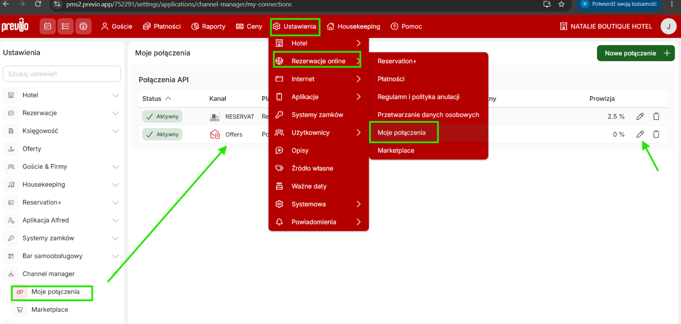Sort the table by Status column
Screen dimensions: 681x324
(157, 98)
